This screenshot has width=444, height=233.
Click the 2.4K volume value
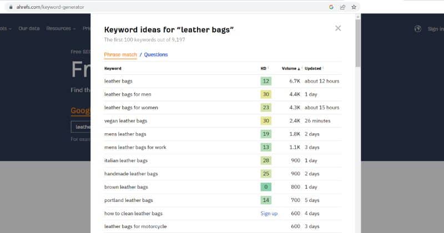295,121
